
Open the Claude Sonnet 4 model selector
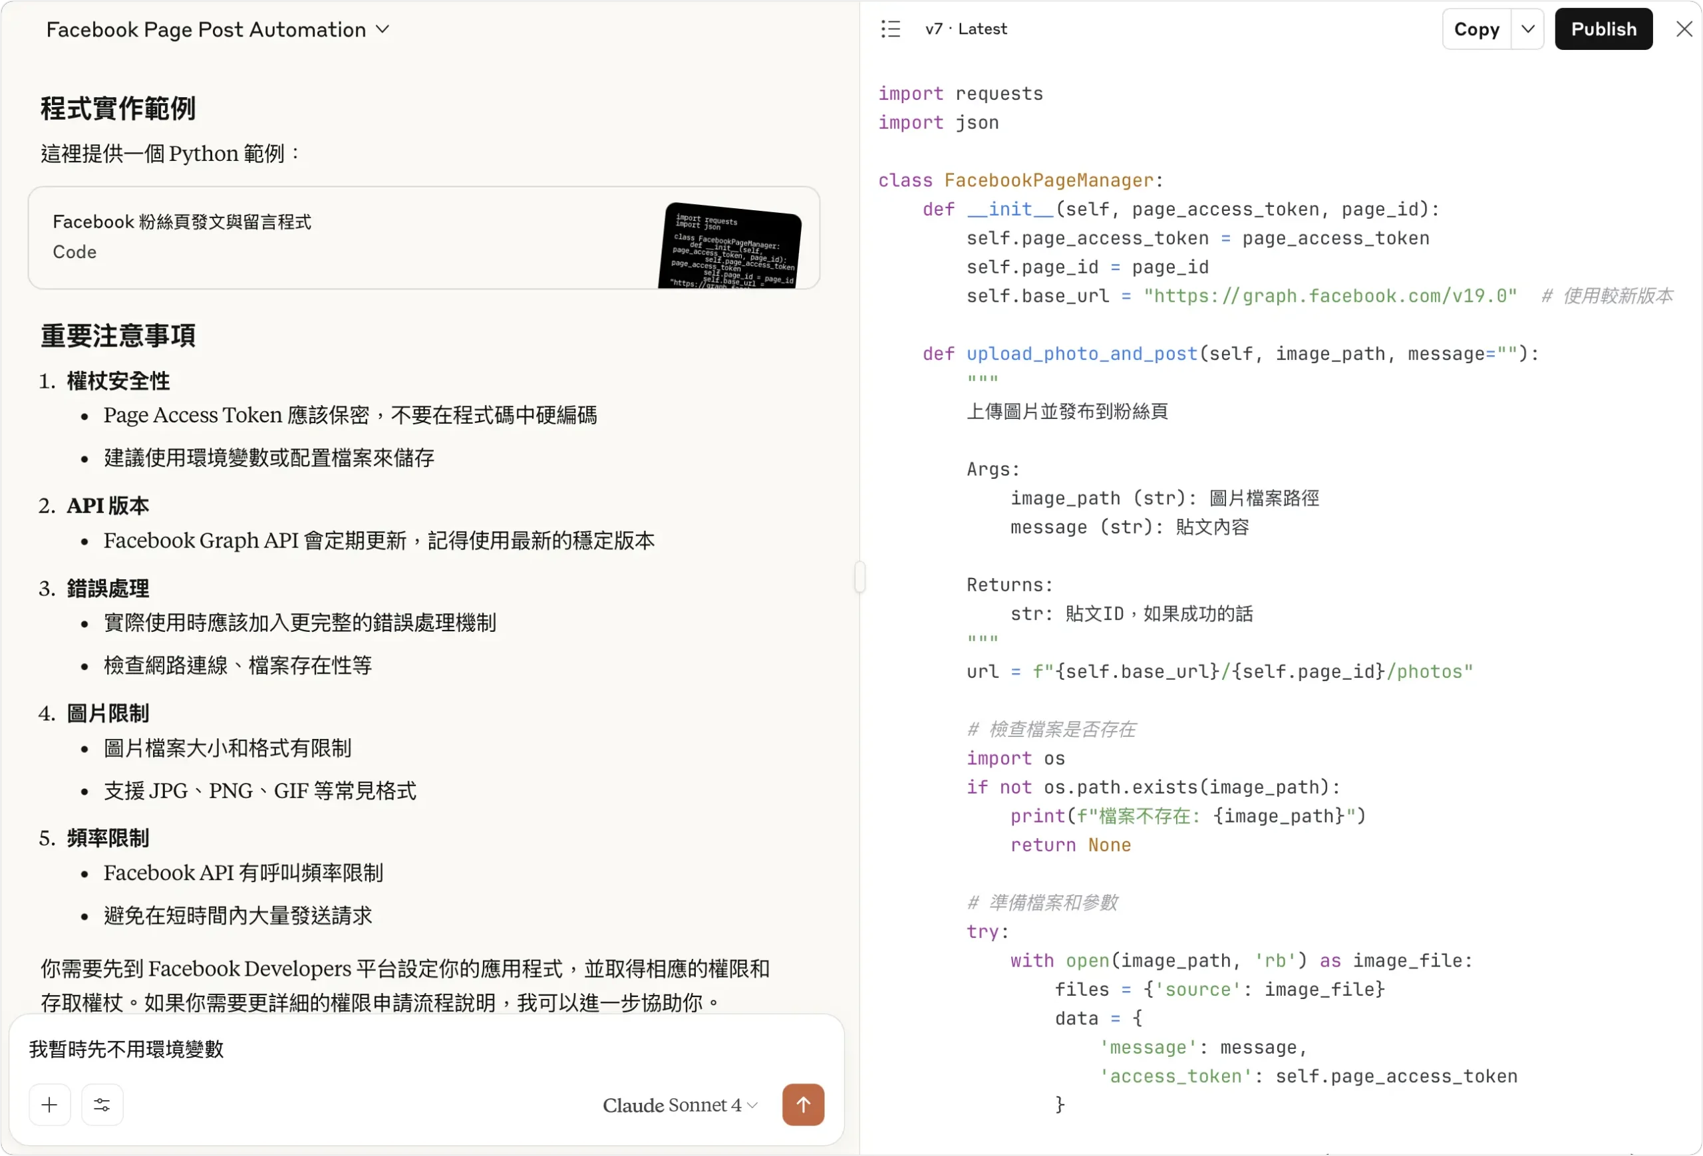point(680,1105)
